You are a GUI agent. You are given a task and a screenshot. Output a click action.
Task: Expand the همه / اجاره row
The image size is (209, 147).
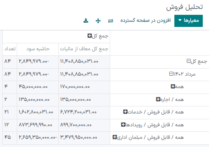tap(170, 99)
